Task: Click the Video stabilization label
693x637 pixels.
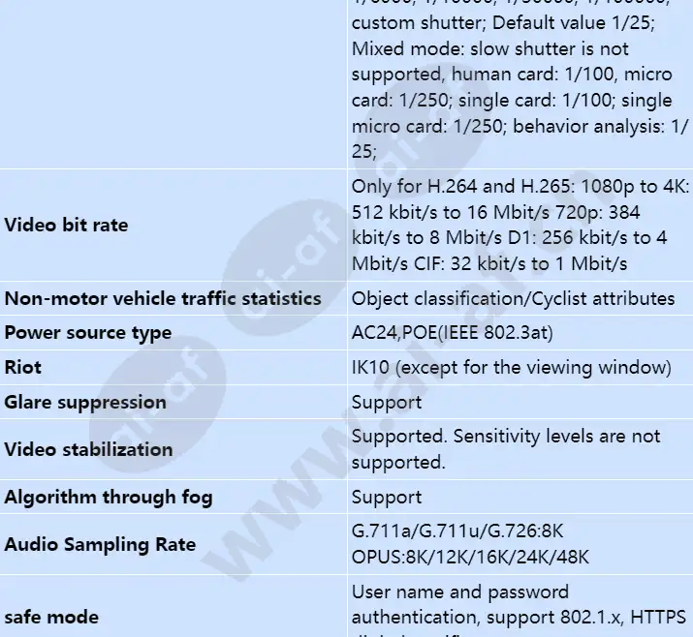Action: (x=88, y=450)
